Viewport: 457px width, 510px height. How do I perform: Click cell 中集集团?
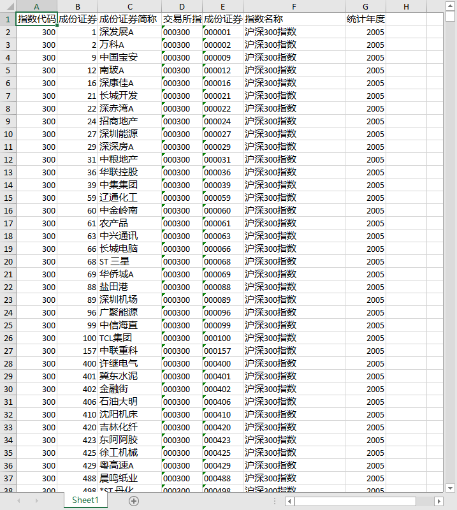pyautogui.click(x=129, y=185)
